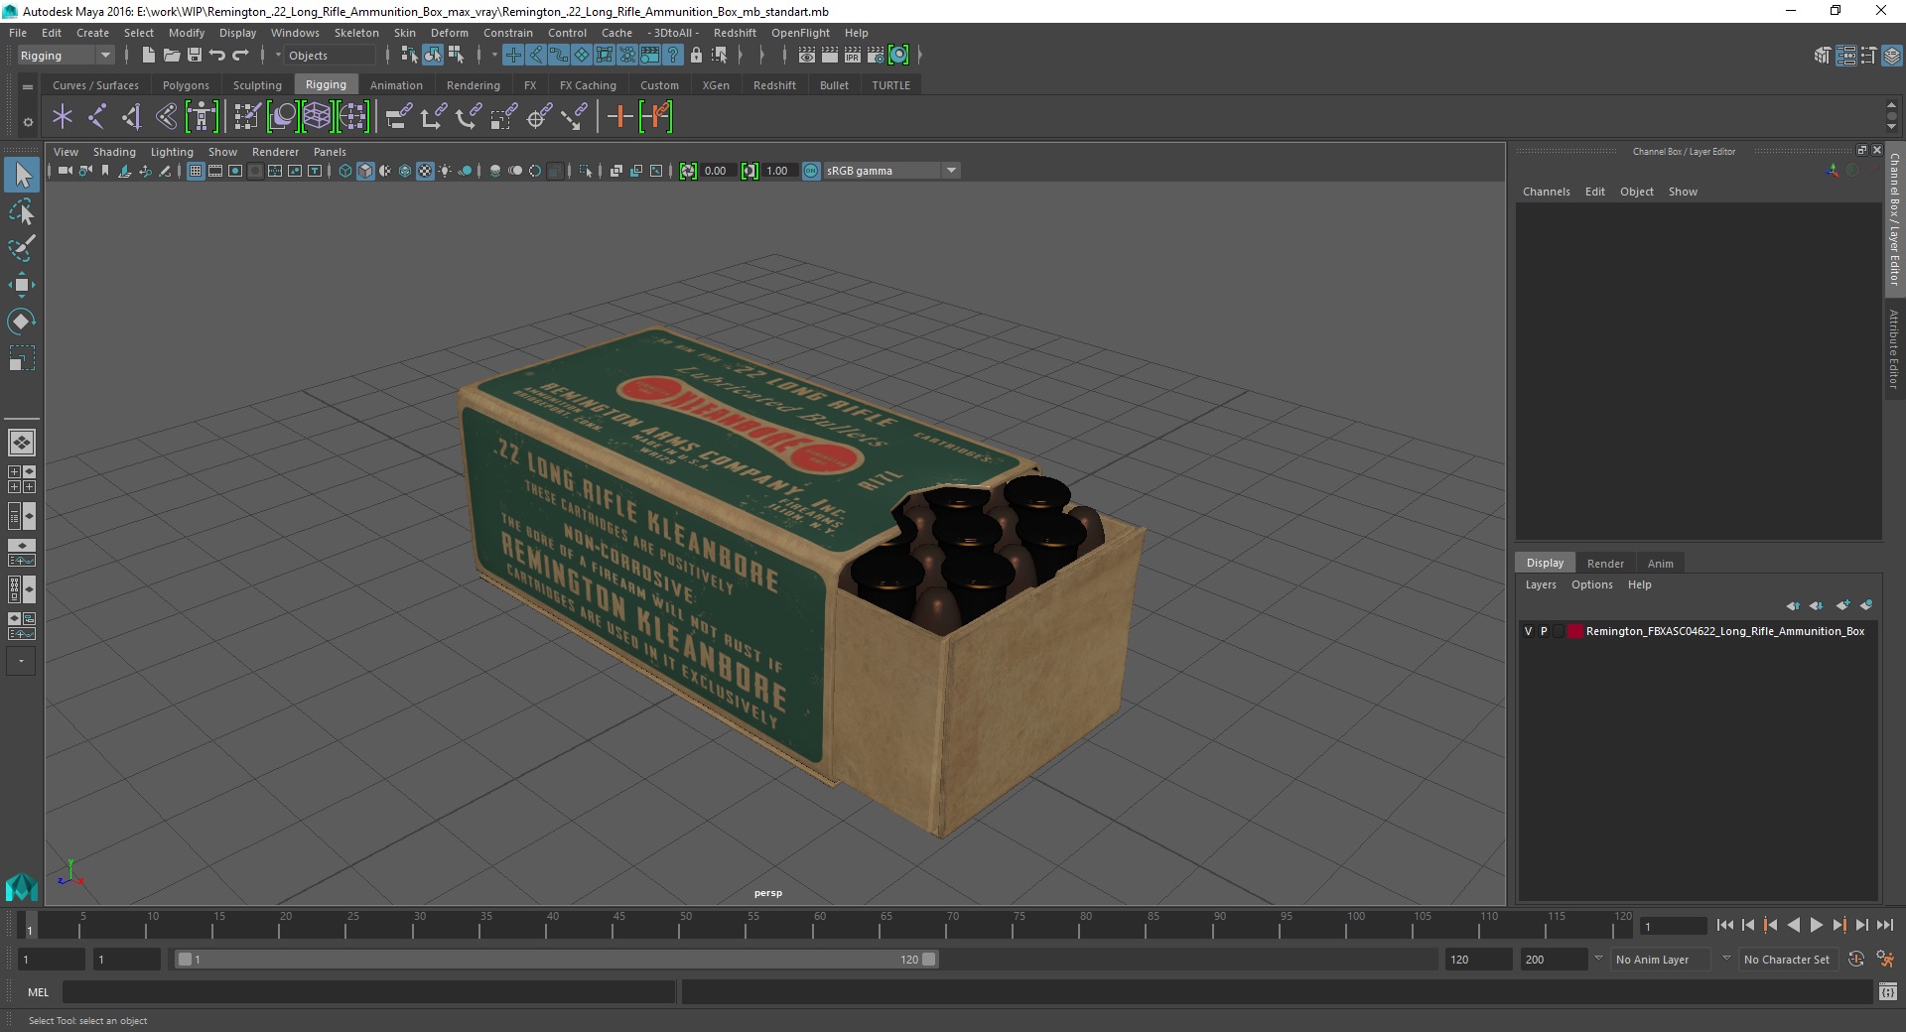This screenshot has height=1032, width=1906.
Task: Toggle auto keyframe button
Action: tap(1855, 960)
